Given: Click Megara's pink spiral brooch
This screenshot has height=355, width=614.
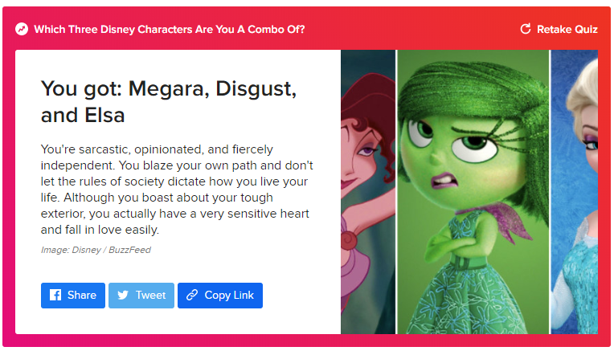Looking at the screenshot, I should coord(350,239).
